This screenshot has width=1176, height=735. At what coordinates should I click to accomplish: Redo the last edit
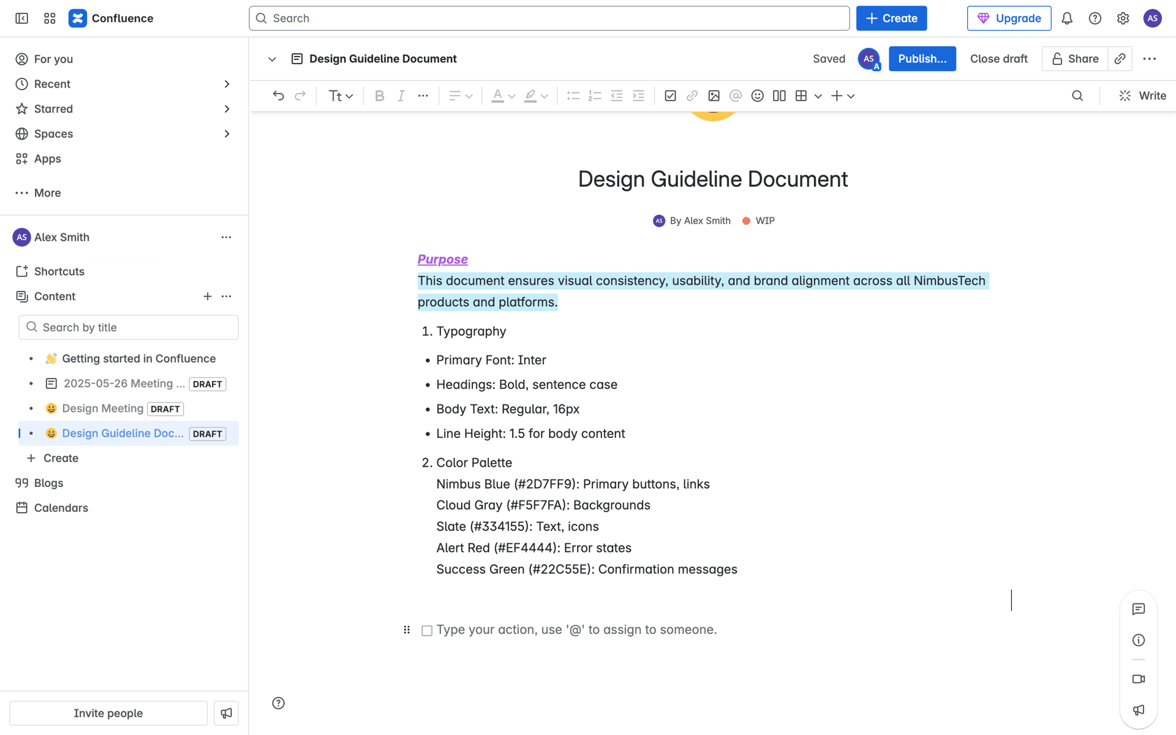pyautogui.click(x=300, y=96)
